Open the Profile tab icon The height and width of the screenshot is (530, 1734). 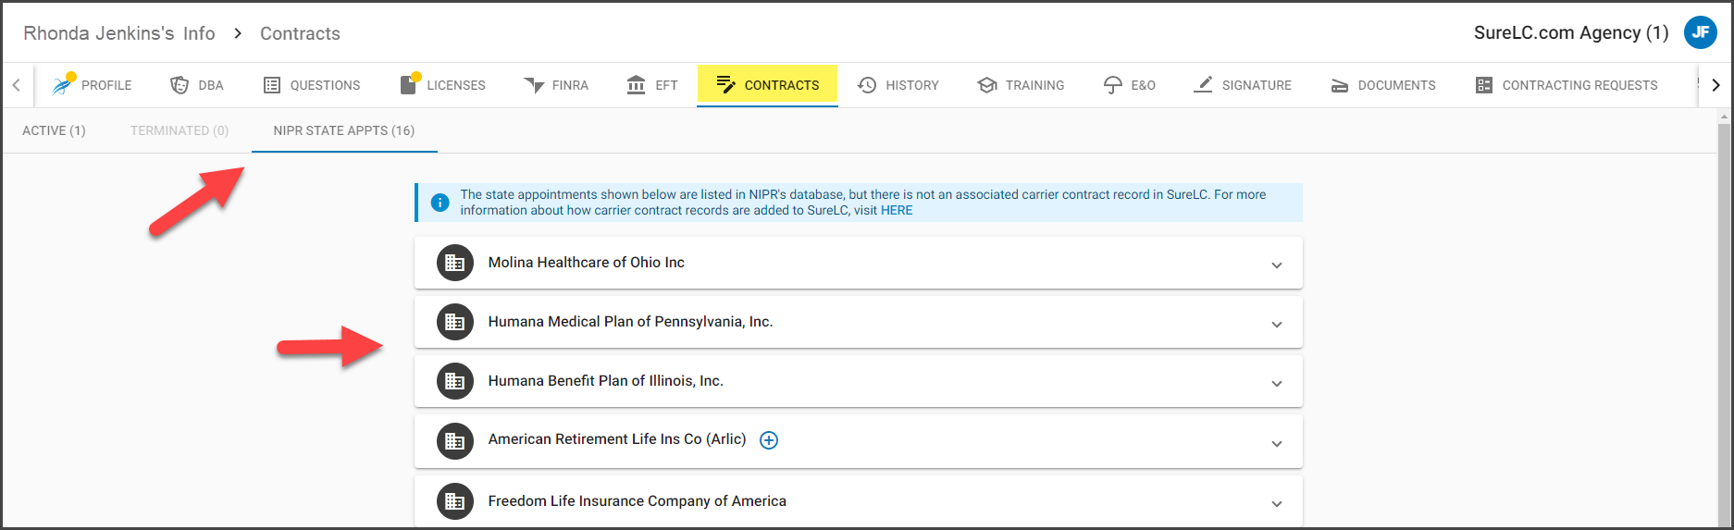pos(62,85)
